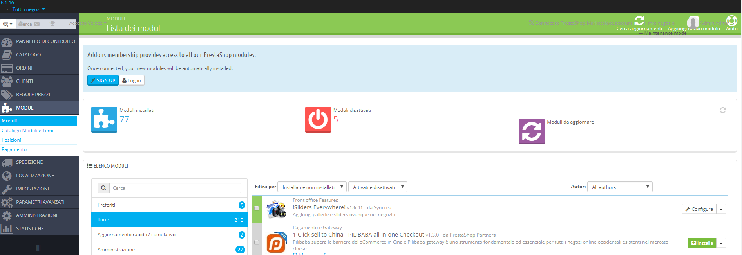
Task: Click Connect to PrestaShop Marketplace account link
Action: [580, 23]
